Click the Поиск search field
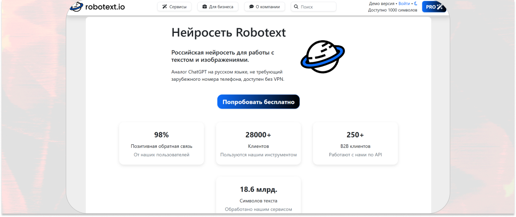The image size is (516, 217). point(314,7)
